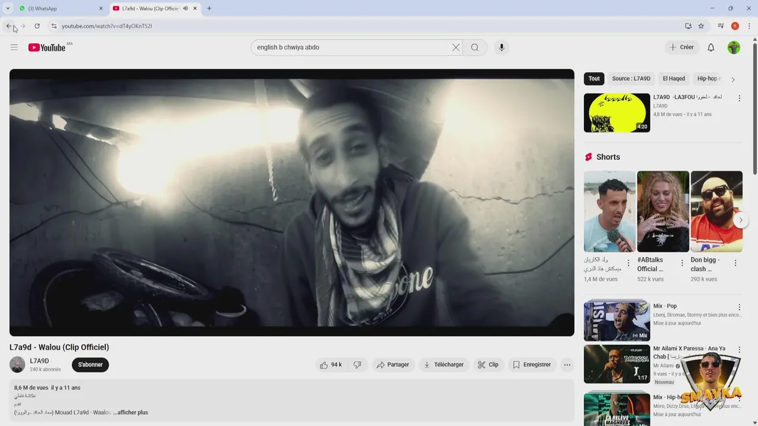Open Chrome tab search dropdown

pos(8,8)
